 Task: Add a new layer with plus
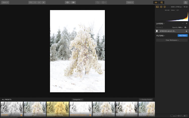(186, 23)
